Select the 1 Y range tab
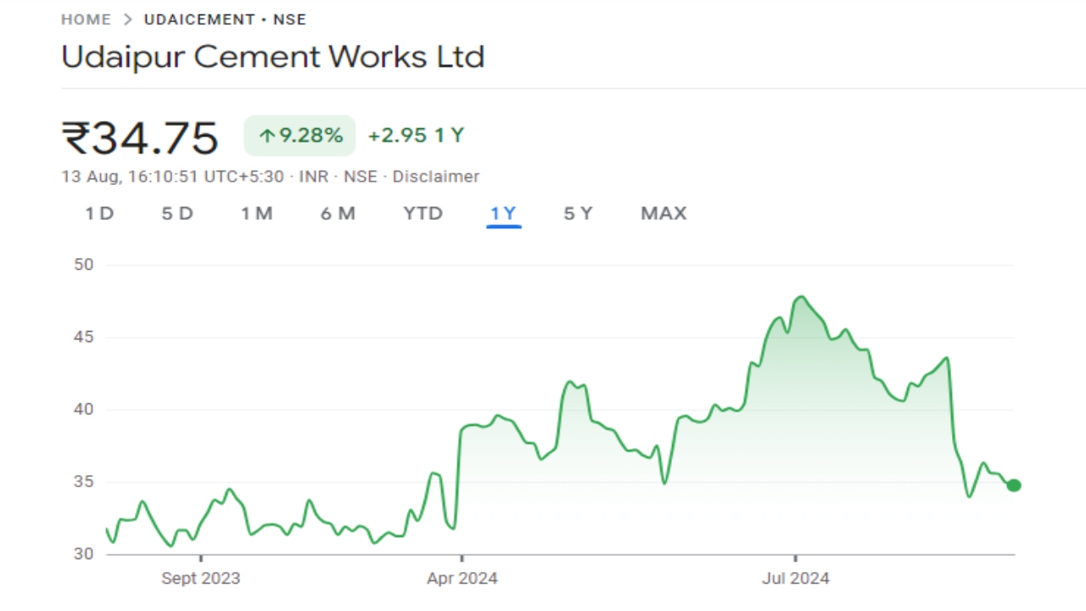Image resolution: width=1086 pixels, height=611 pixels. (x=503, y=213)
